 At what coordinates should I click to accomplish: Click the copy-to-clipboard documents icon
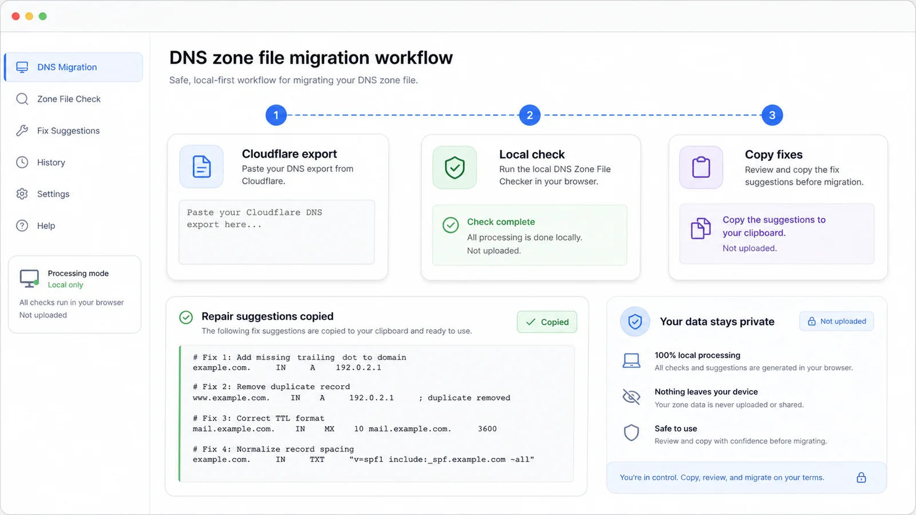point(701,229)
